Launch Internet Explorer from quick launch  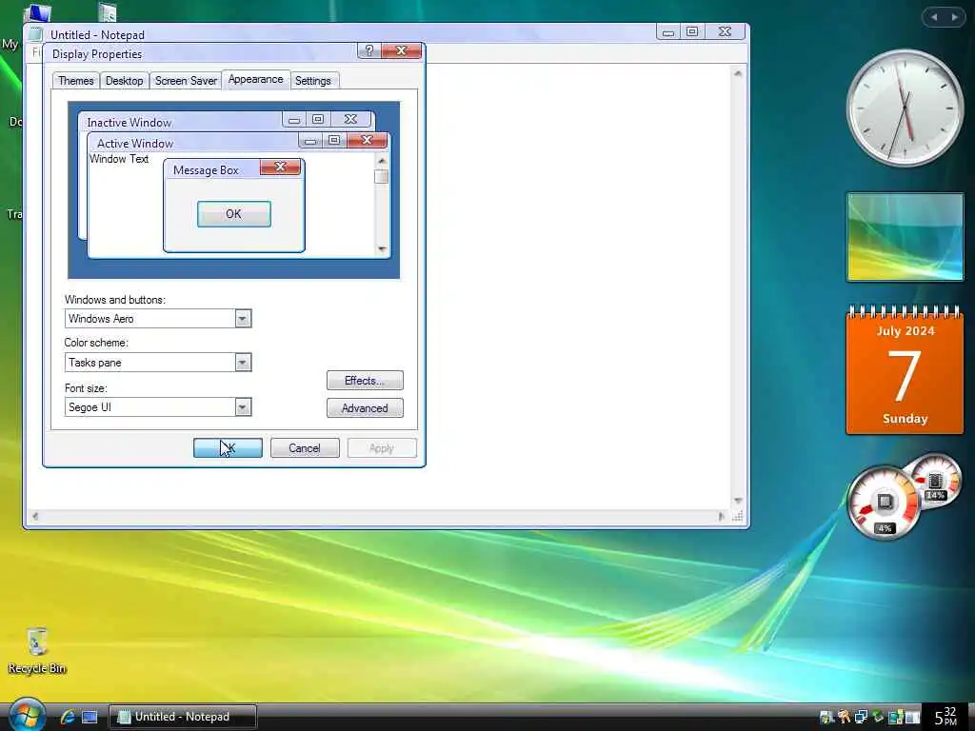pyautogui.click(x=68, y=717)
